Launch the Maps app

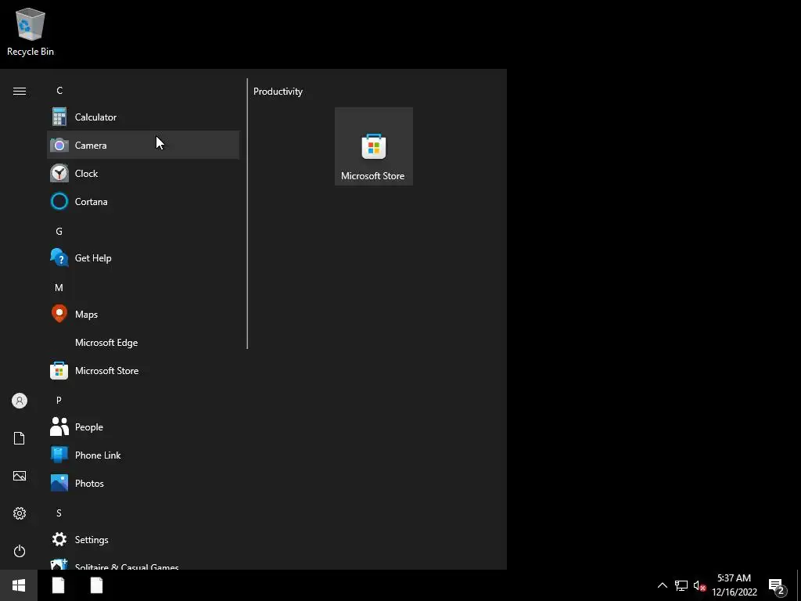click(x=143, y=315)
